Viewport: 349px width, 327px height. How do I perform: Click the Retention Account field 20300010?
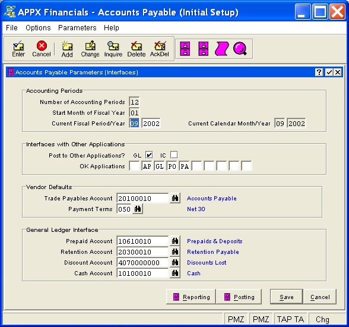point(142,251)
